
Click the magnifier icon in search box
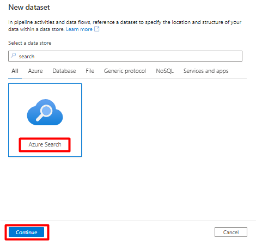[x=14, y=56]
